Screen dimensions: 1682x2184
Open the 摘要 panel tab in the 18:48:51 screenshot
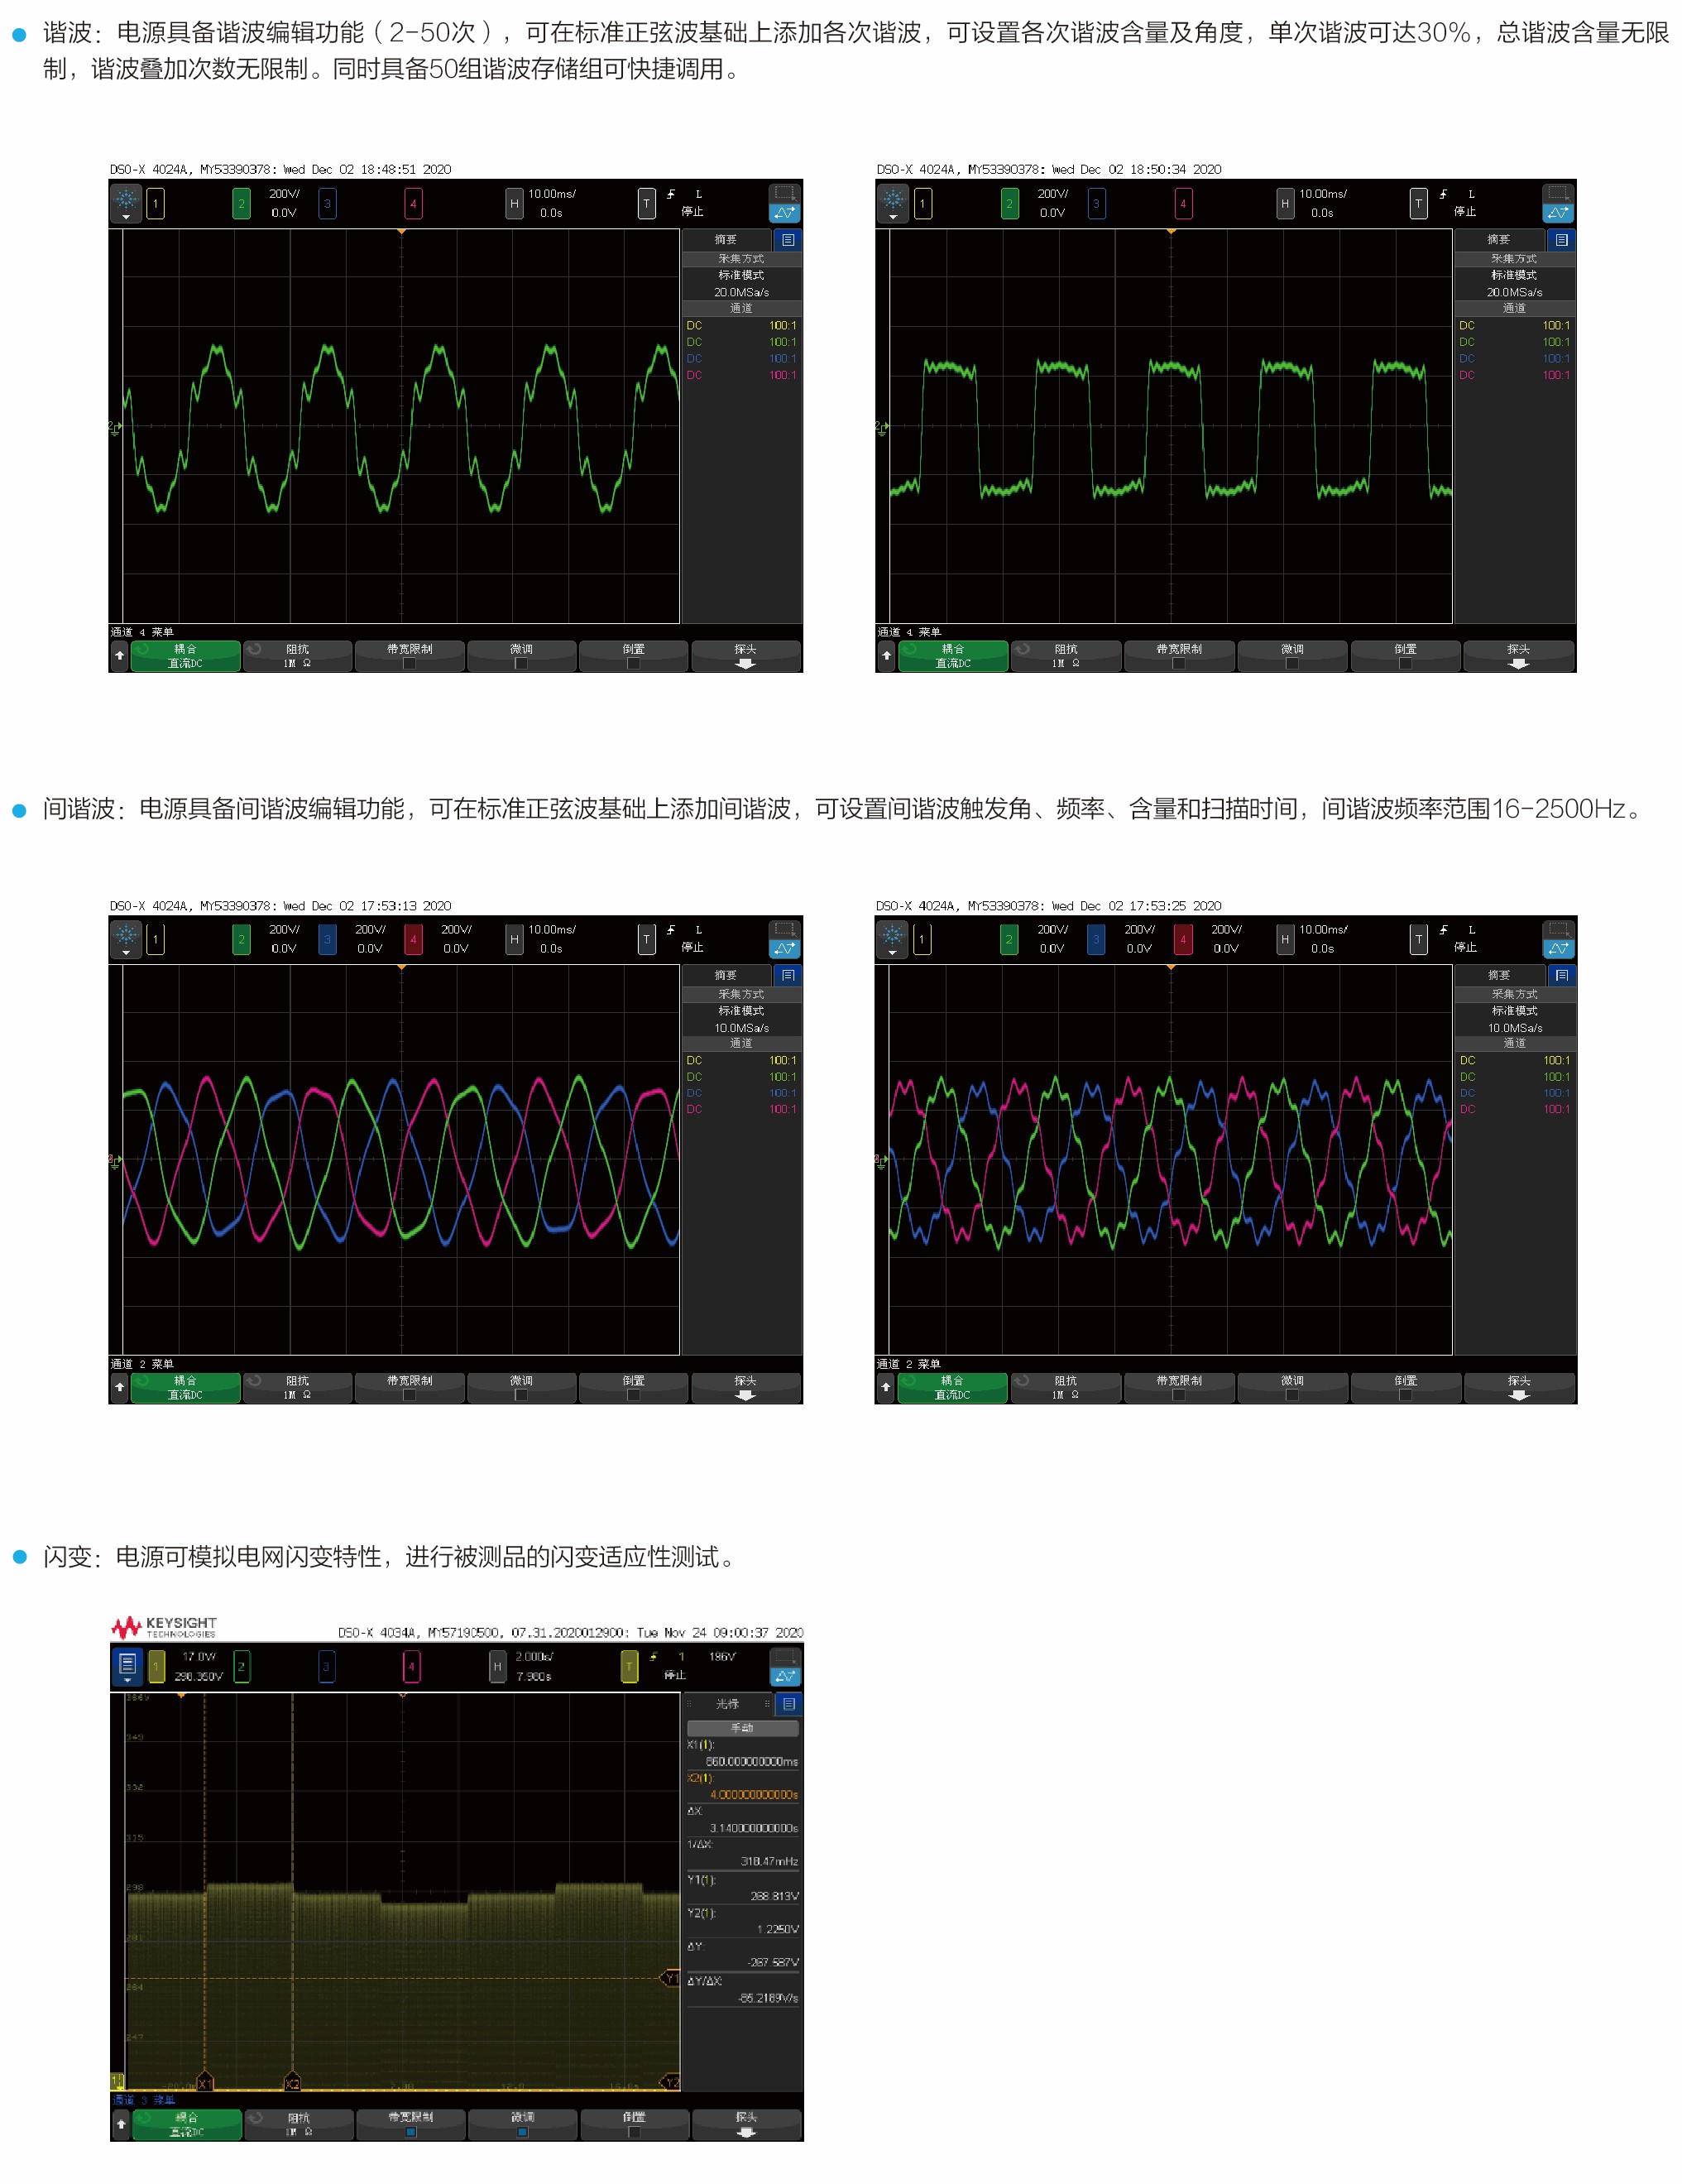click(x=727, y=239)
